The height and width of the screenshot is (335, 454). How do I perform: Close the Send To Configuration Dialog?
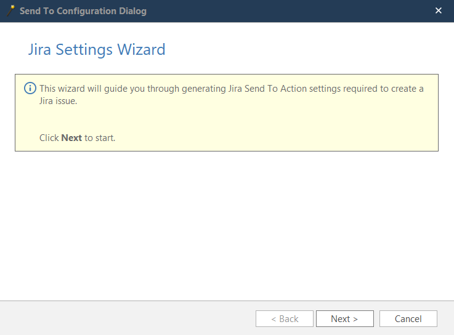(x=439, y=11)
